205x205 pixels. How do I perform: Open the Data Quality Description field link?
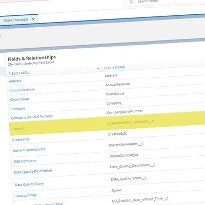point(33,171)
